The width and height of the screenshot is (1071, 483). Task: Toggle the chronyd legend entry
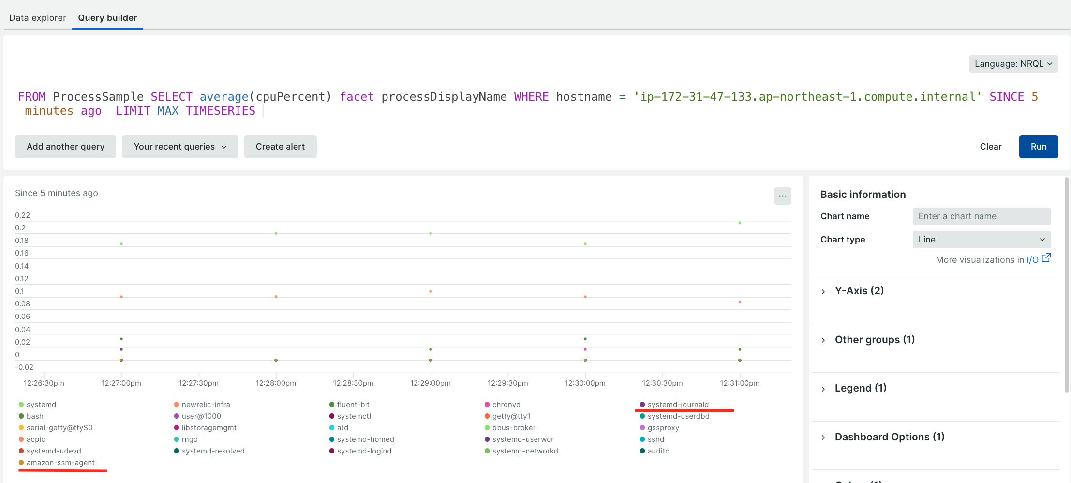(503, 405)
